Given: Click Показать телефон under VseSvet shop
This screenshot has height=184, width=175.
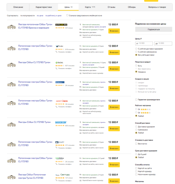Looking at the screenshot, I should (x=65, y=52).
